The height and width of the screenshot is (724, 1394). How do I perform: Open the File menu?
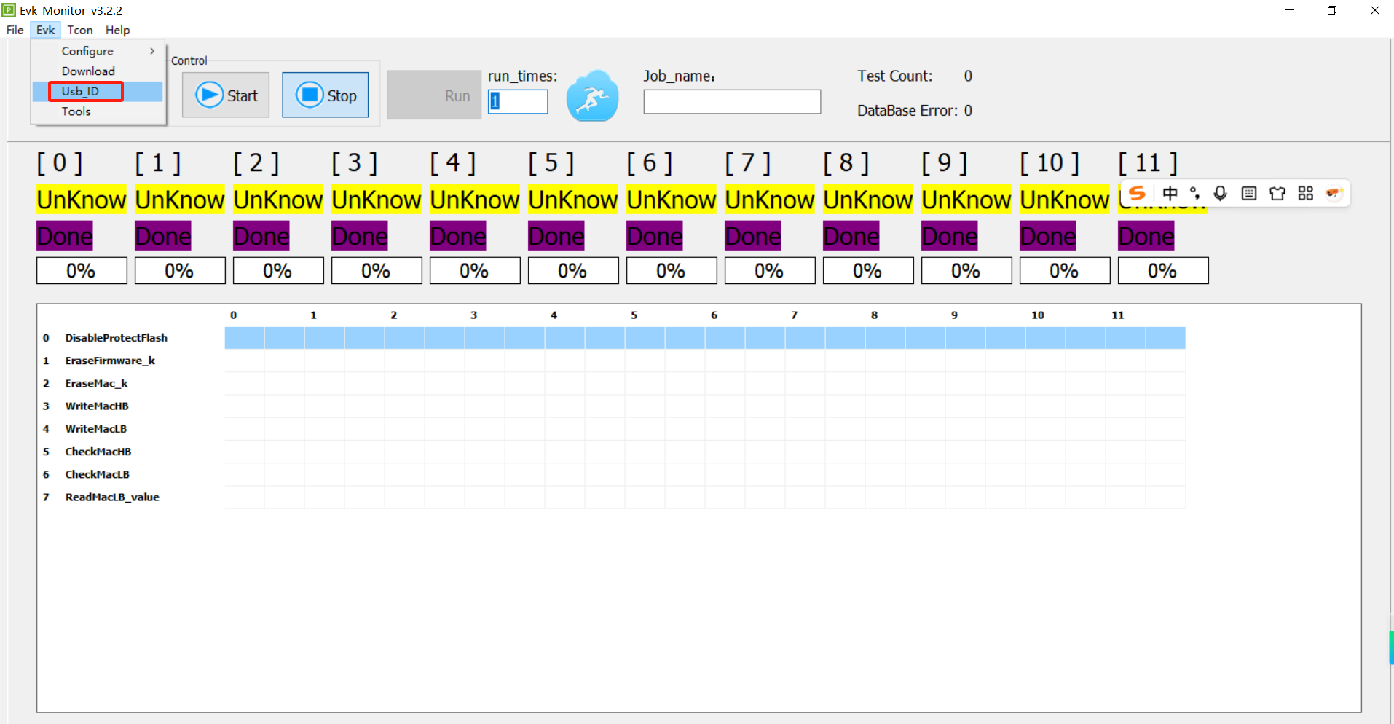click(15, 30)
